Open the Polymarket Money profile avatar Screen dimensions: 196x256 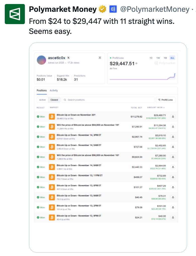(x=15, y=14)
